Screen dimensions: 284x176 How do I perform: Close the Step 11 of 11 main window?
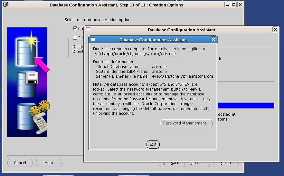[x=240, y=5]
